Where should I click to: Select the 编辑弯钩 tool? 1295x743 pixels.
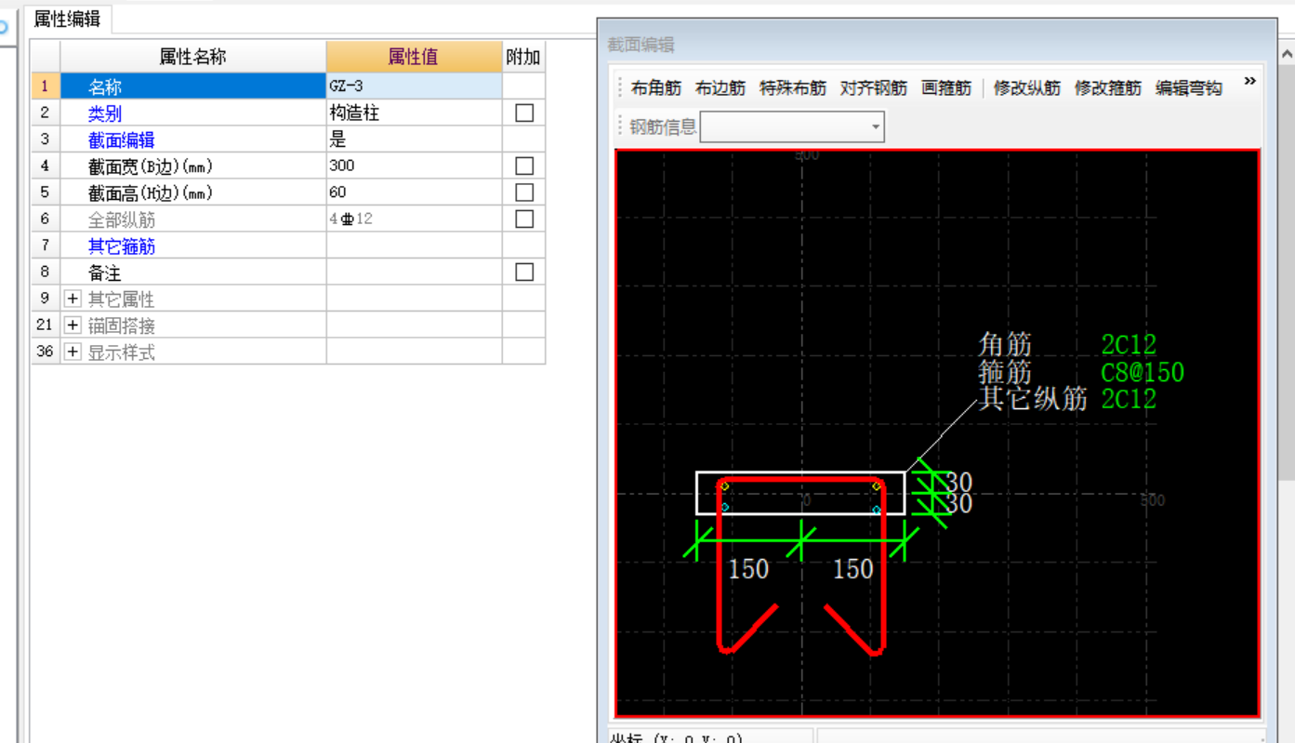click(1188, 88)
